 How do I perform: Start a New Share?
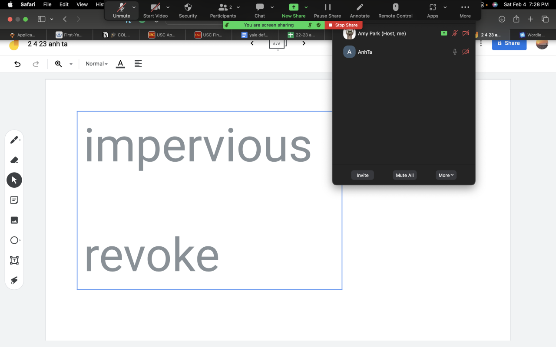[294, 10]
